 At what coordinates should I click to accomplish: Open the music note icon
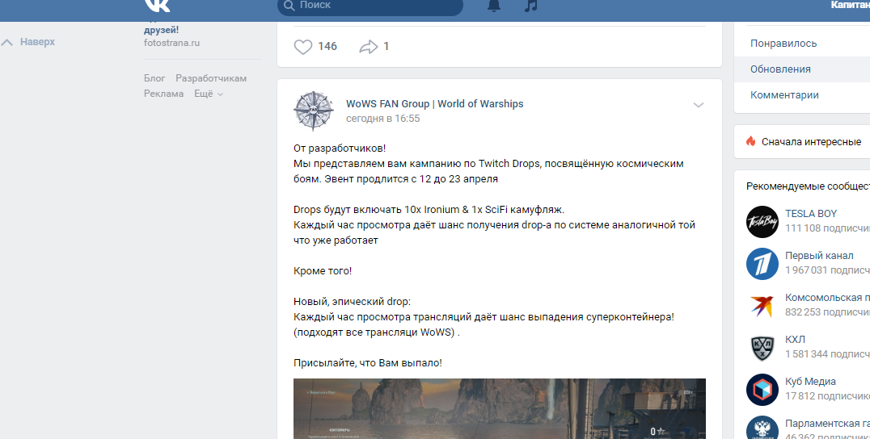coord(531,6)
